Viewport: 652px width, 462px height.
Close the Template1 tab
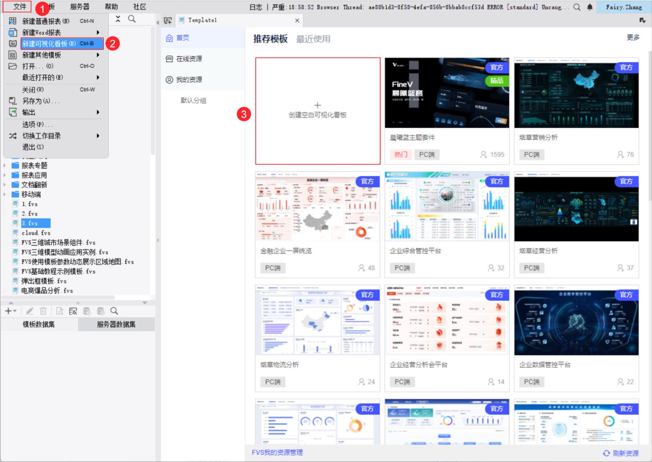point(297,20)
